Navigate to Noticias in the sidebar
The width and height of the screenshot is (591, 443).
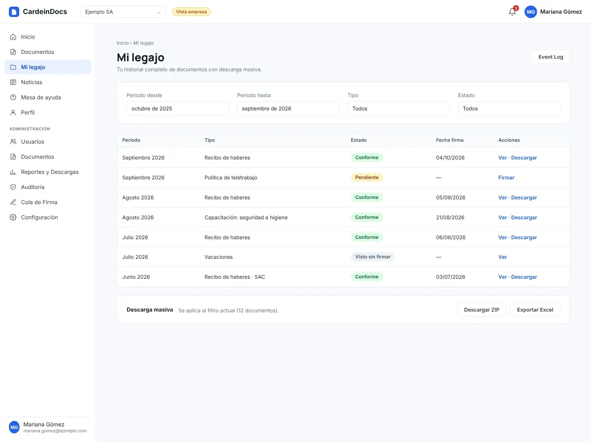[x=48, y=82]
